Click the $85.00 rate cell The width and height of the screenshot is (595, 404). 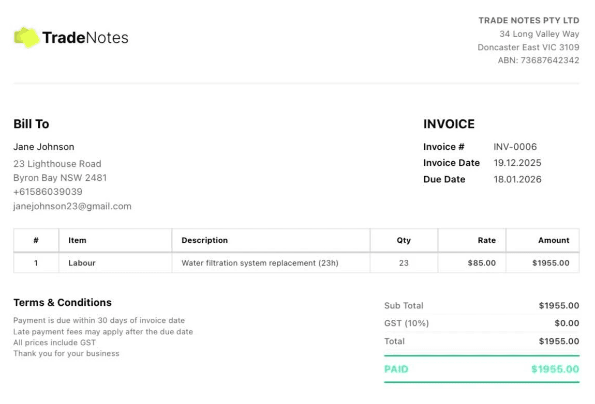(x=481, y=263)
